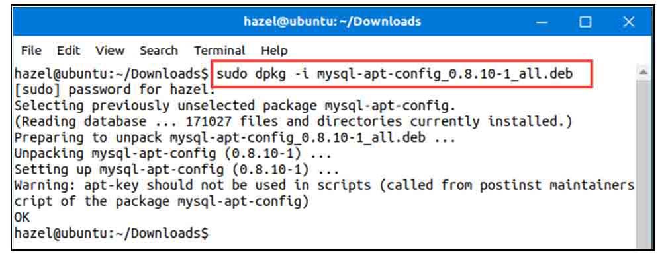Screen dimensions: 662x258
Task: Open the File menu
Action: tap(31, 51)
